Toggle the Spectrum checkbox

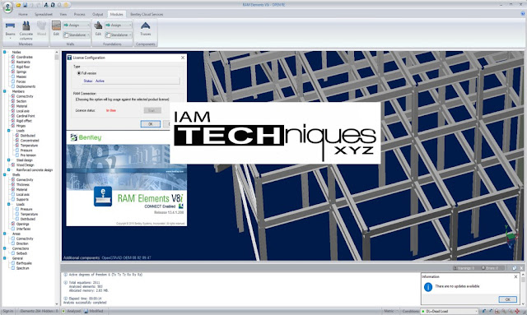pos(13,268)
